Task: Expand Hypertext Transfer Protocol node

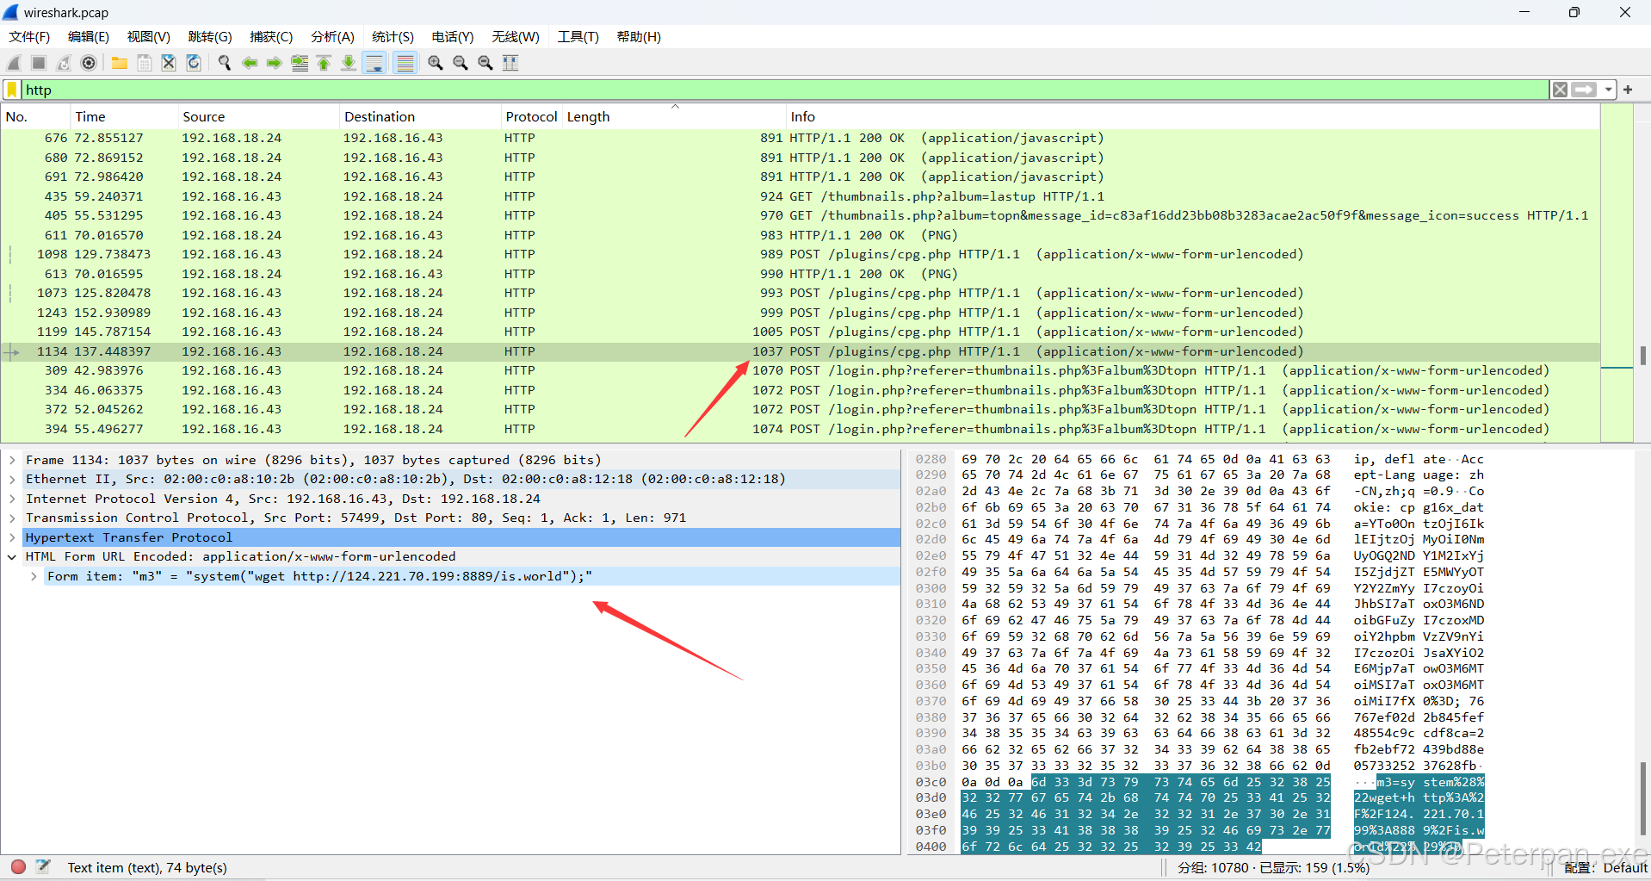Action: point(12,537)
